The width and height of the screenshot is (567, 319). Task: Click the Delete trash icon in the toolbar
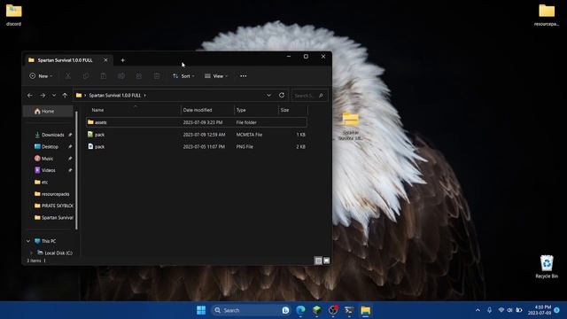pyautogui.click(x=157, y=76)
